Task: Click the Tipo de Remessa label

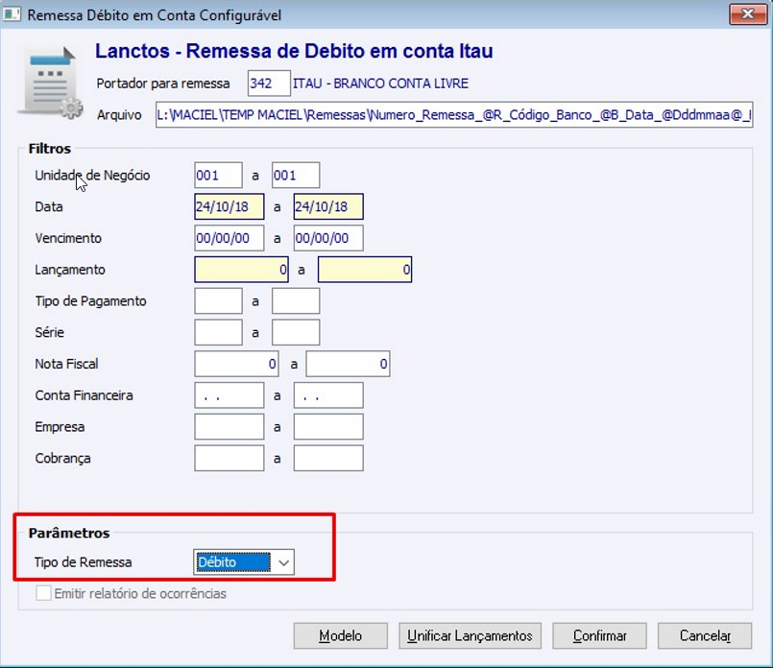Action: [x=83, y=562]
